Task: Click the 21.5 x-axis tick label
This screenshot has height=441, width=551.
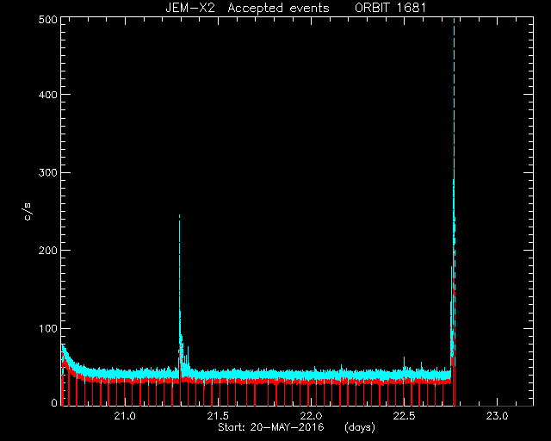Action: [x=218, y=416]
